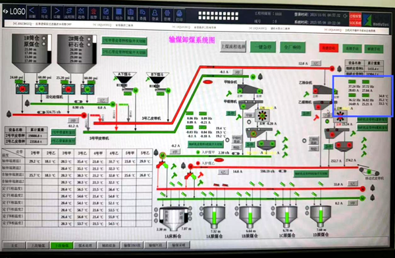Switch to the 辅助设备 bottom tab
Viewport: 395px width, 258px height.
point(109,245)
